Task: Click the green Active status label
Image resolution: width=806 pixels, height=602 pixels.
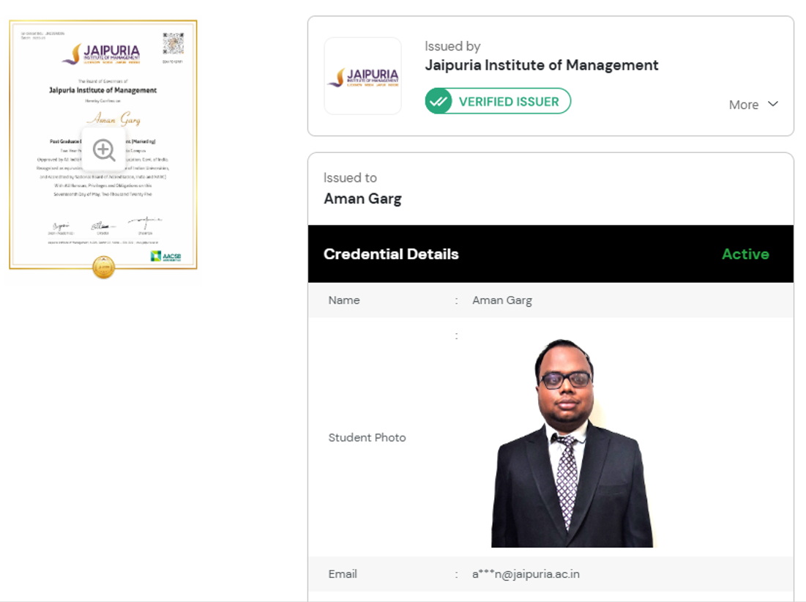Action: (x=745, y=254)
